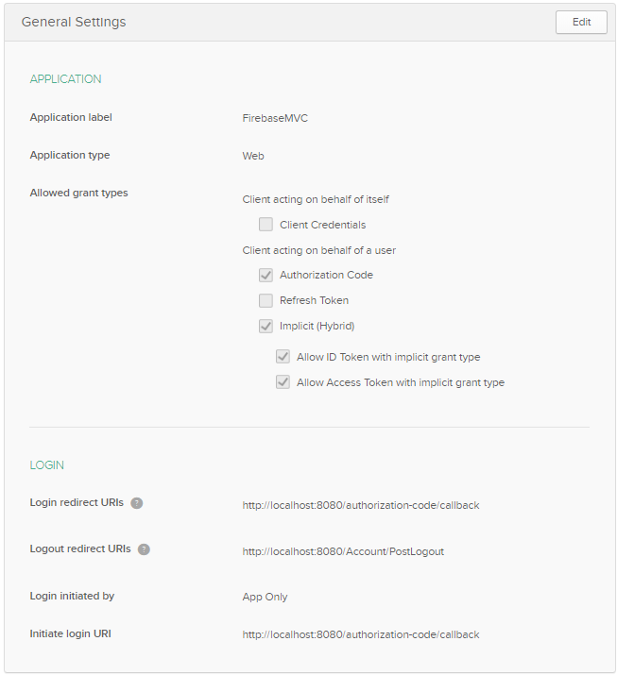Click help icon beside Logout redirect URIs
617x675 pixels.
[144, 549]
